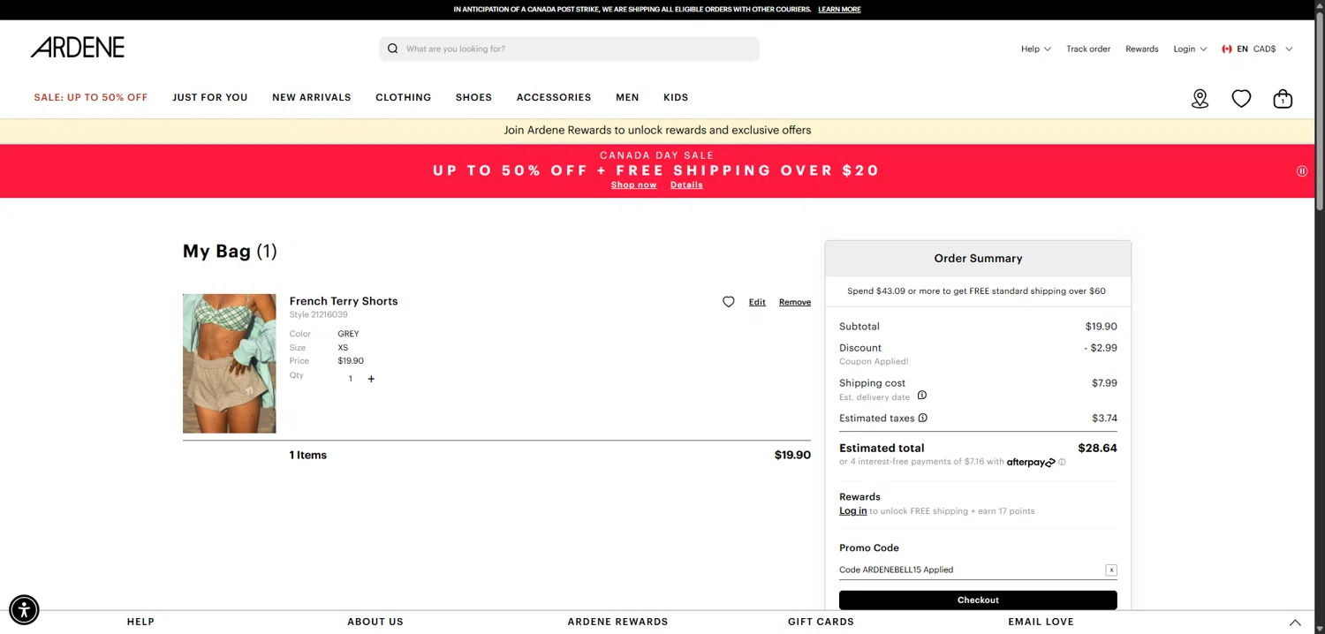Open the store locator pin icon
Image resolution: width=1325 pixels, height=634 pixels.
(x=1200, y=99)
